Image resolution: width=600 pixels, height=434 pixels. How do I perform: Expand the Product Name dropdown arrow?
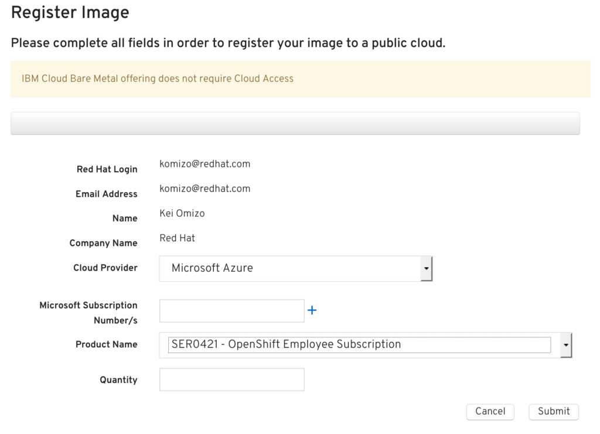point(566,345)
